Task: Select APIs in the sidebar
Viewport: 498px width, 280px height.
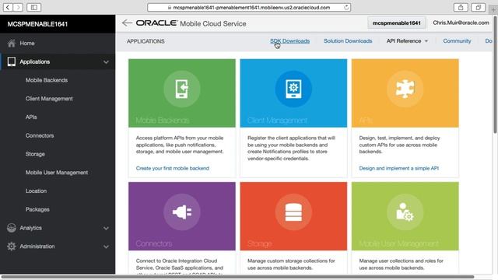Action: point(31,117)
